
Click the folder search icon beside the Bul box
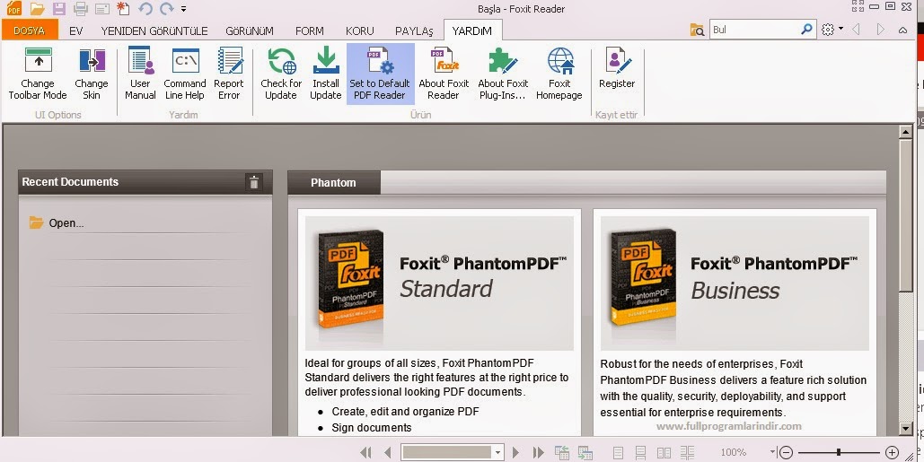click(x=697, y=30)
